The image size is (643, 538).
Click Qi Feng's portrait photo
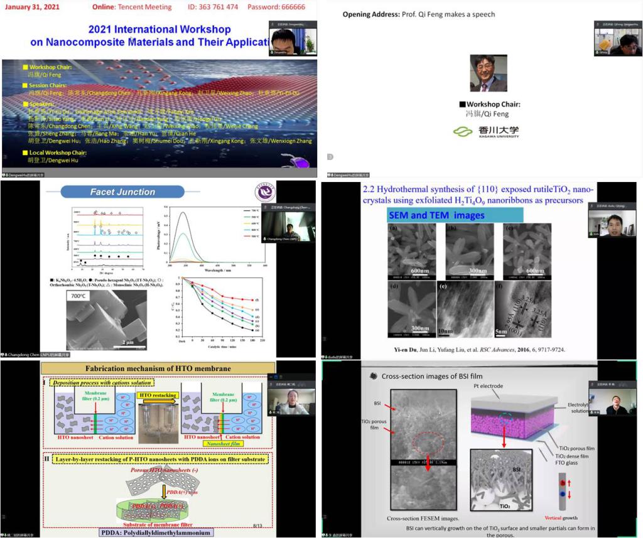(489, 73)
